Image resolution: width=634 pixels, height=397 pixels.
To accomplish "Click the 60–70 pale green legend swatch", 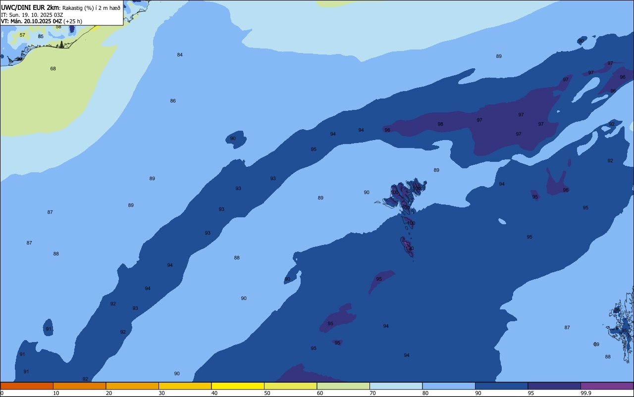I will coord(343,386).
